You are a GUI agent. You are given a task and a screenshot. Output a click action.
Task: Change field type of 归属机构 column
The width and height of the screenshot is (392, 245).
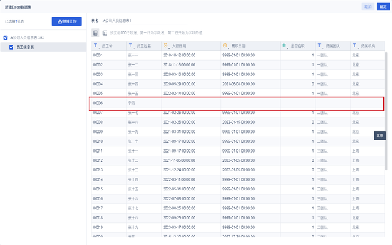point(355,46)
